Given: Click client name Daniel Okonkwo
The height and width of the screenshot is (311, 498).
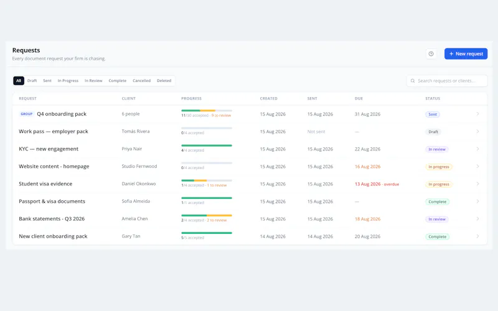Looking at the screenshot, I should click(x=139, y=183).
